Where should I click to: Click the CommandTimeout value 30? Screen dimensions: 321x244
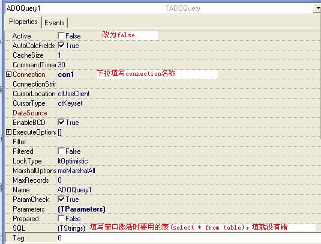(61, 65)
